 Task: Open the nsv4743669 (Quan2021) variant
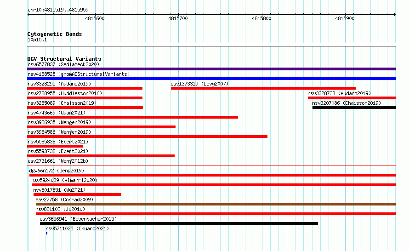point(57,113)
